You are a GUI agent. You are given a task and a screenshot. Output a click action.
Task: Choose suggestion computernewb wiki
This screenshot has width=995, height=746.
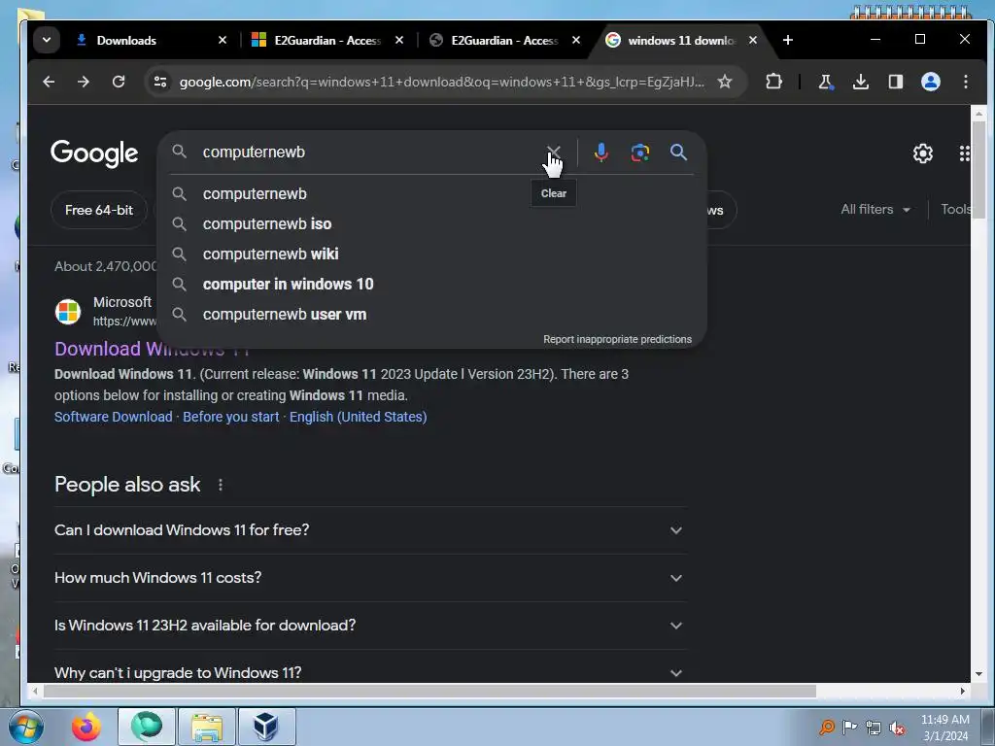(x=431, y=254)
